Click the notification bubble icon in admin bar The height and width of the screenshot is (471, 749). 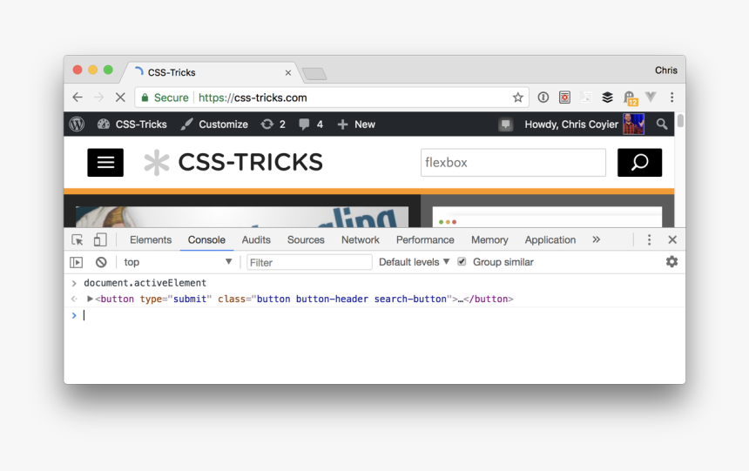[x=505, y=124]
